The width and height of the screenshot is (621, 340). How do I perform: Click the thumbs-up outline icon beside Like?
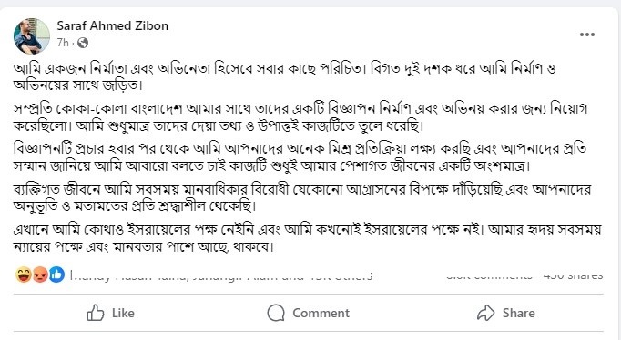(x=96, y=313)
